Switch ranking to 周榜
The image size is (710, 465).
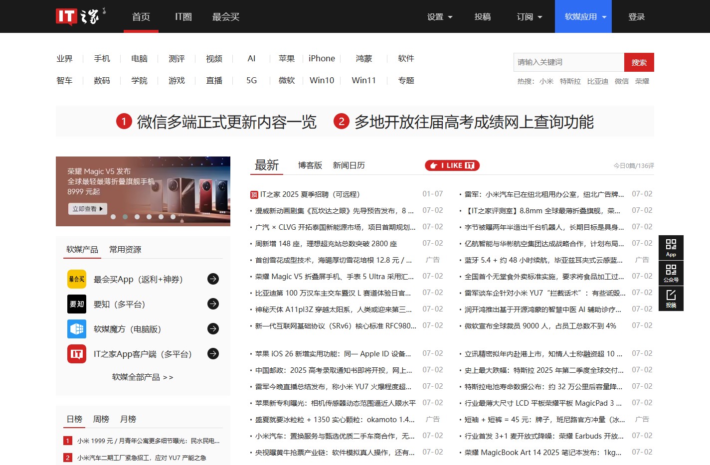click(x=101, y=419)
